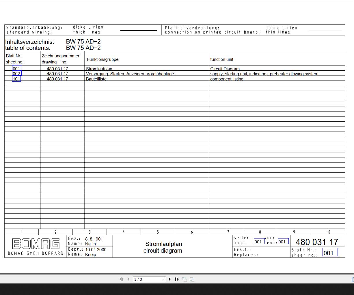Click the previous view icon

(185, 279)
